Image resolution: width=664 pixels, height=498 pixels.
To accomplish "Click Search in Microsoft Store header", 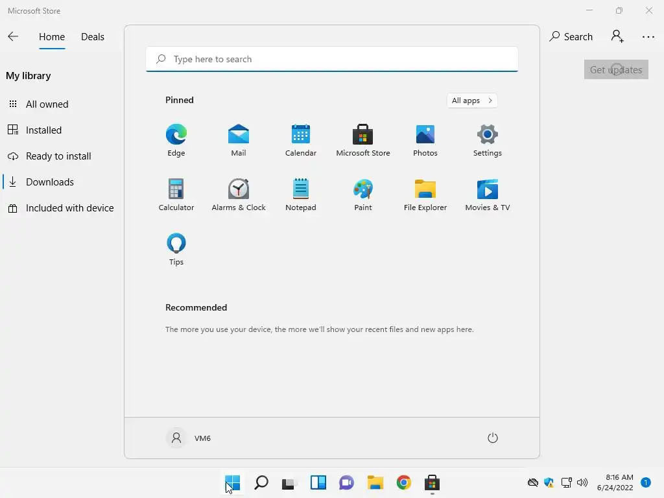I will pyautogui.click(x=571, y=37).
